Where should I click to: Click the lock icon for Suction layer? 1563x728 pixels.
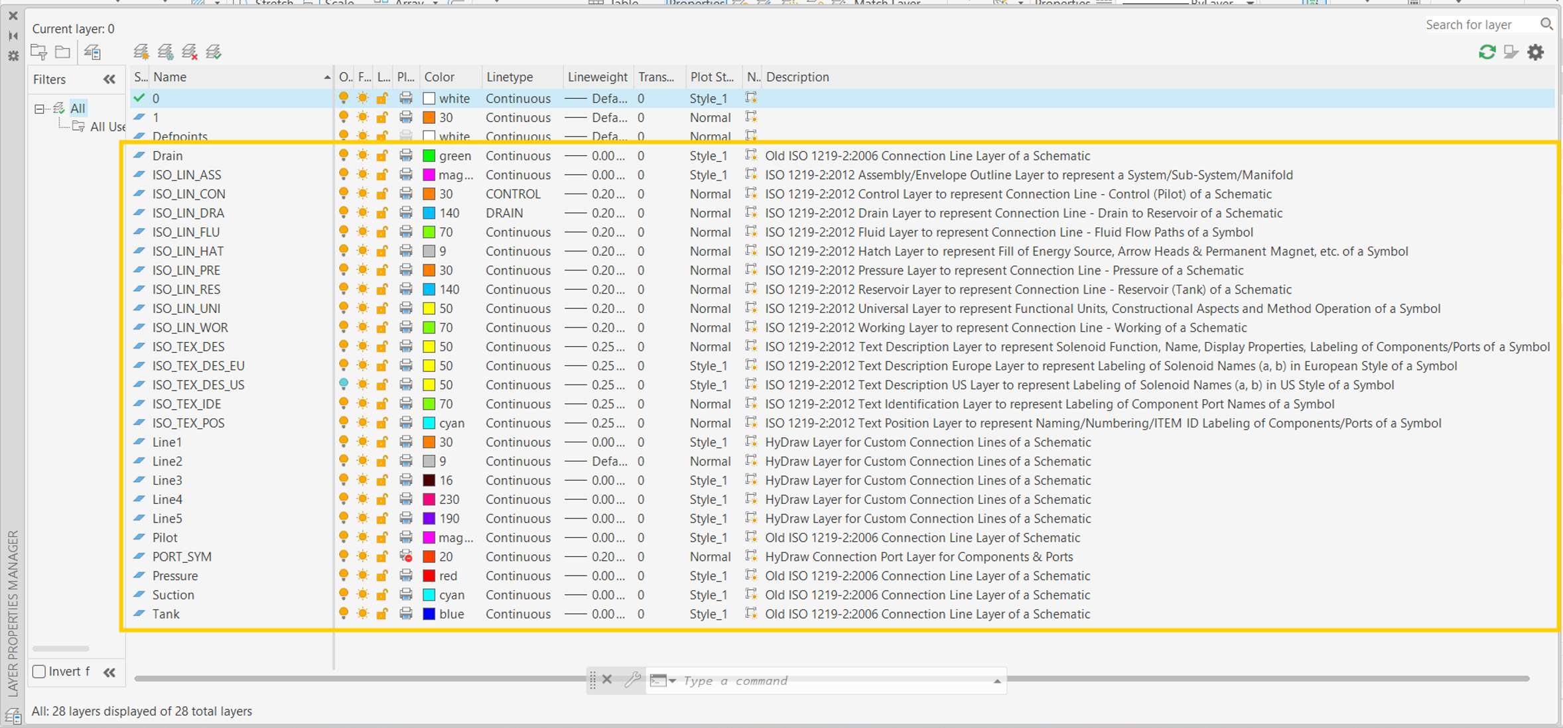(382, 595)
